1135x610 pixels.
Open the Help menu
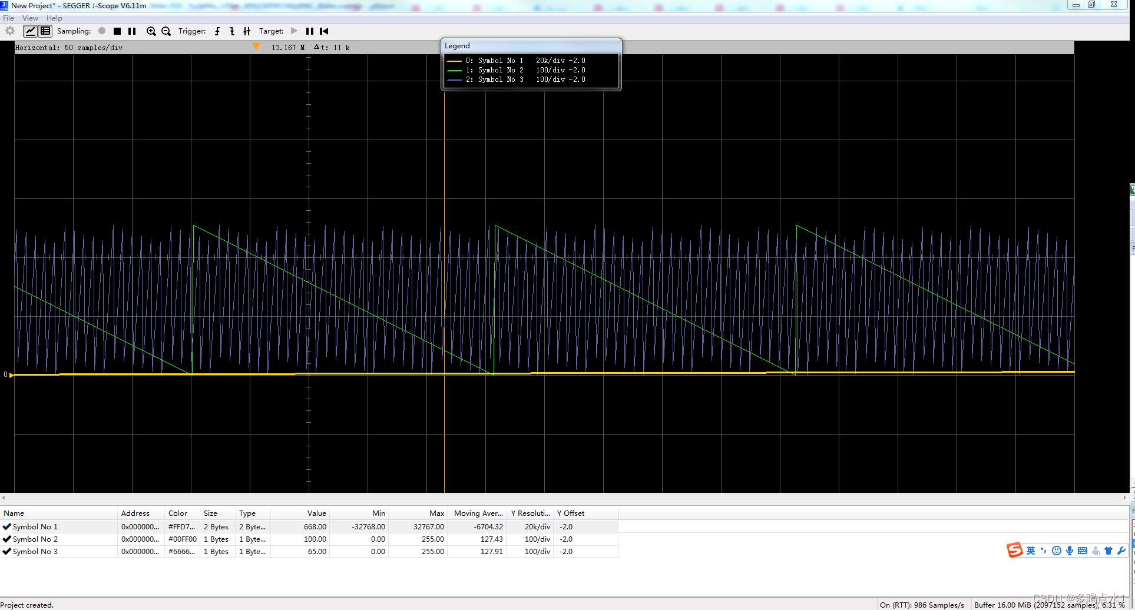[x=54, y=18]
